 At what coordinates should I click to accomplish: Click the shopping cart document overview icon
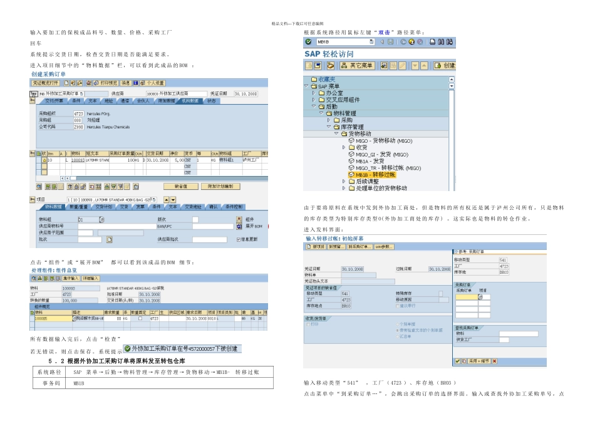point(34,93)
